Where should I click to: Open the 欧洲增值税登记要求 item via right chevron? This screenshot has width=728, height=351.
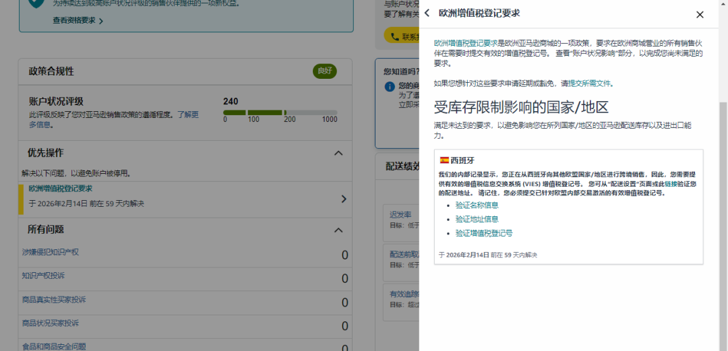343,199
